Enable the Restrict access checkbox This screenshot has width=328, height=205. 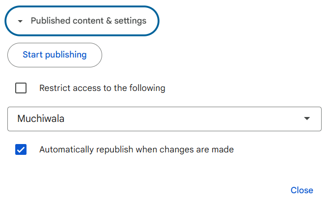pos(21,88)
